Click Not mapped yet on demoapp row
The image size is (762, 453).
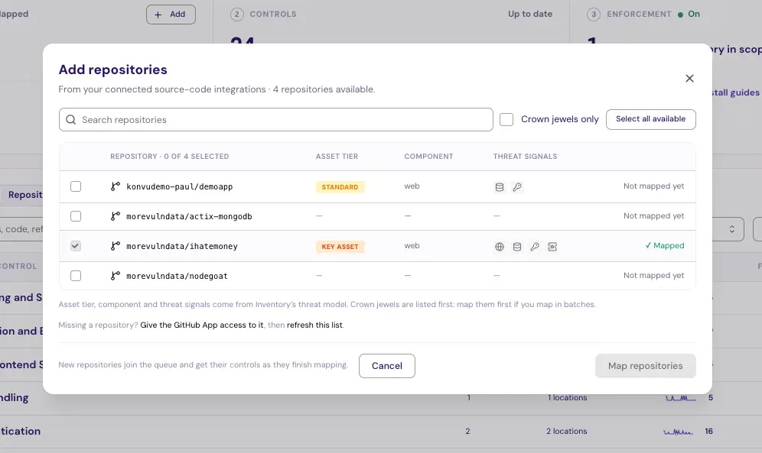click(x=653, y=186)
